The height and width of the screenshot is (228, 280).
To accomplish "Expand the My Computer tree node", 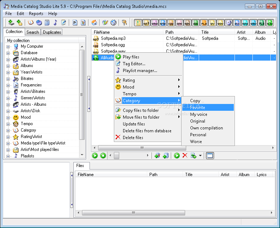I will (x=8, y=47).
